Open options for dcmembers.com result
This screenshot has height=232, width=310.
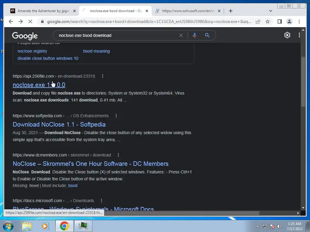tap(118, 155)
